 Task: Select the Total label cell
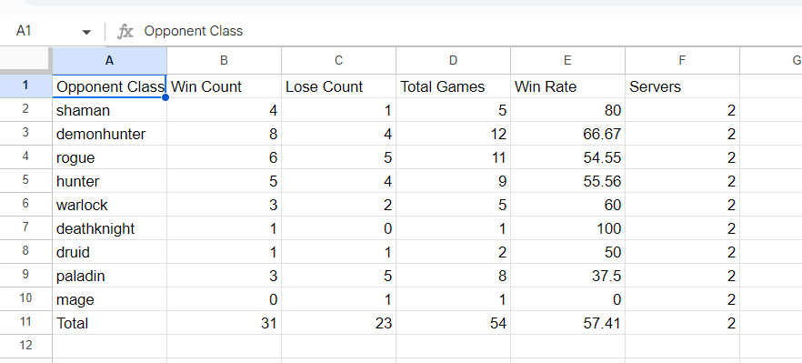click(109, 323)
